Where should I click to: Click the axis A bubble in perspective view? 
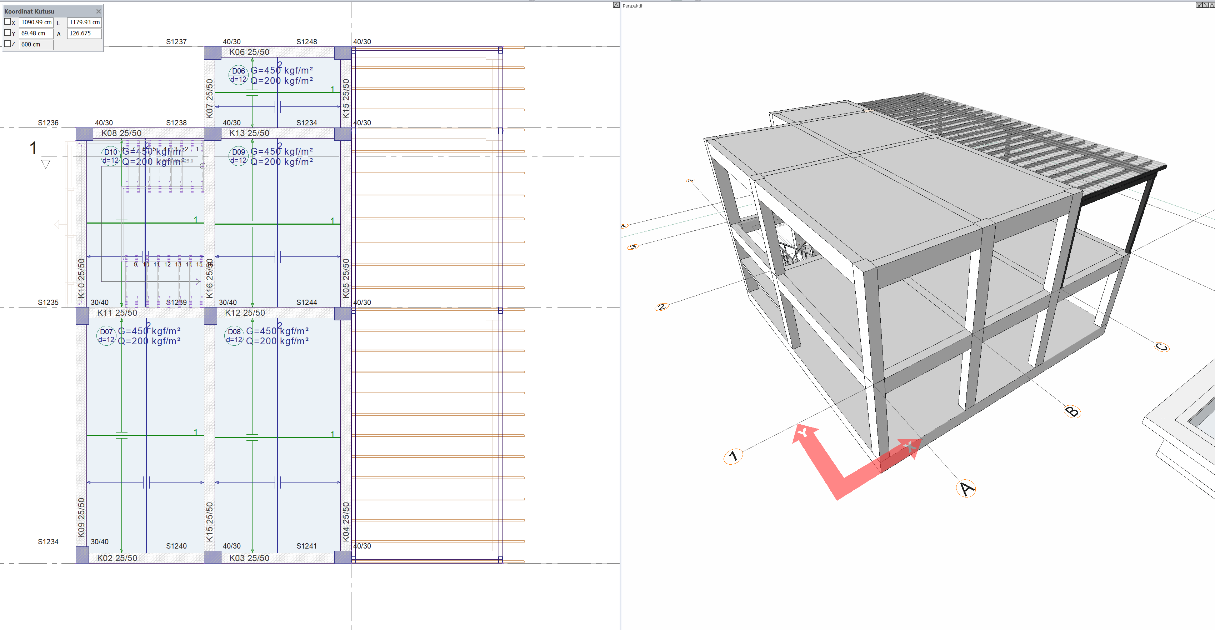pyautogui.click(x=966, y=488)
